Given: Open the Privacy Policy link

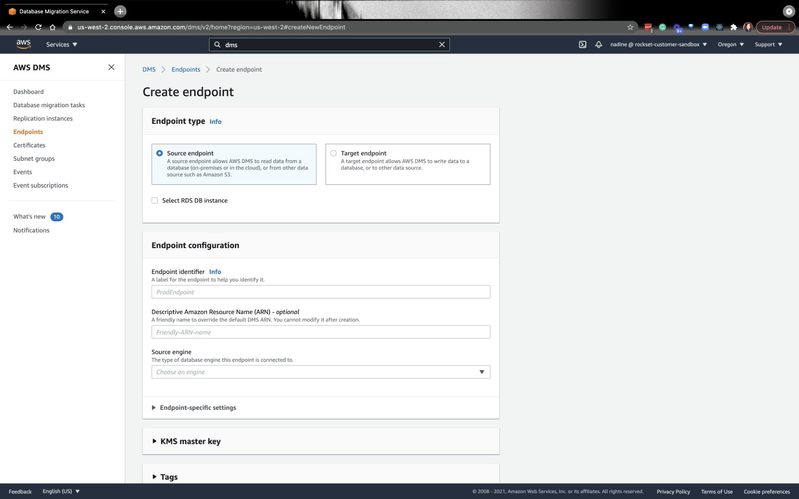Looking at the screenshot, I should coord(673,492).
